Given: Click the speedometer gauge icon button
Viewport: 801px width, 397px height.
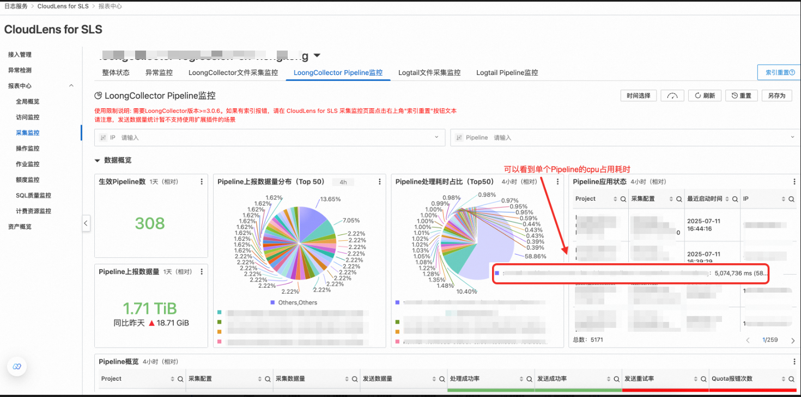Looking at the screenshot, I should click(672, 96).
